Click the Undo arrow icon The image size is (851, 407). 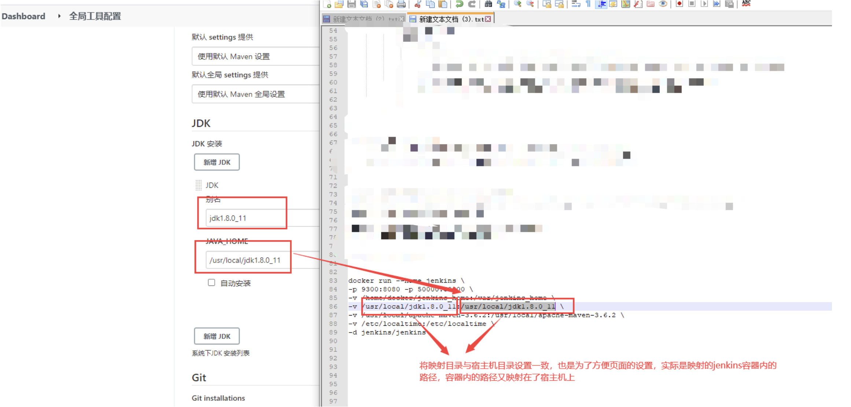(x=459, y=4)
